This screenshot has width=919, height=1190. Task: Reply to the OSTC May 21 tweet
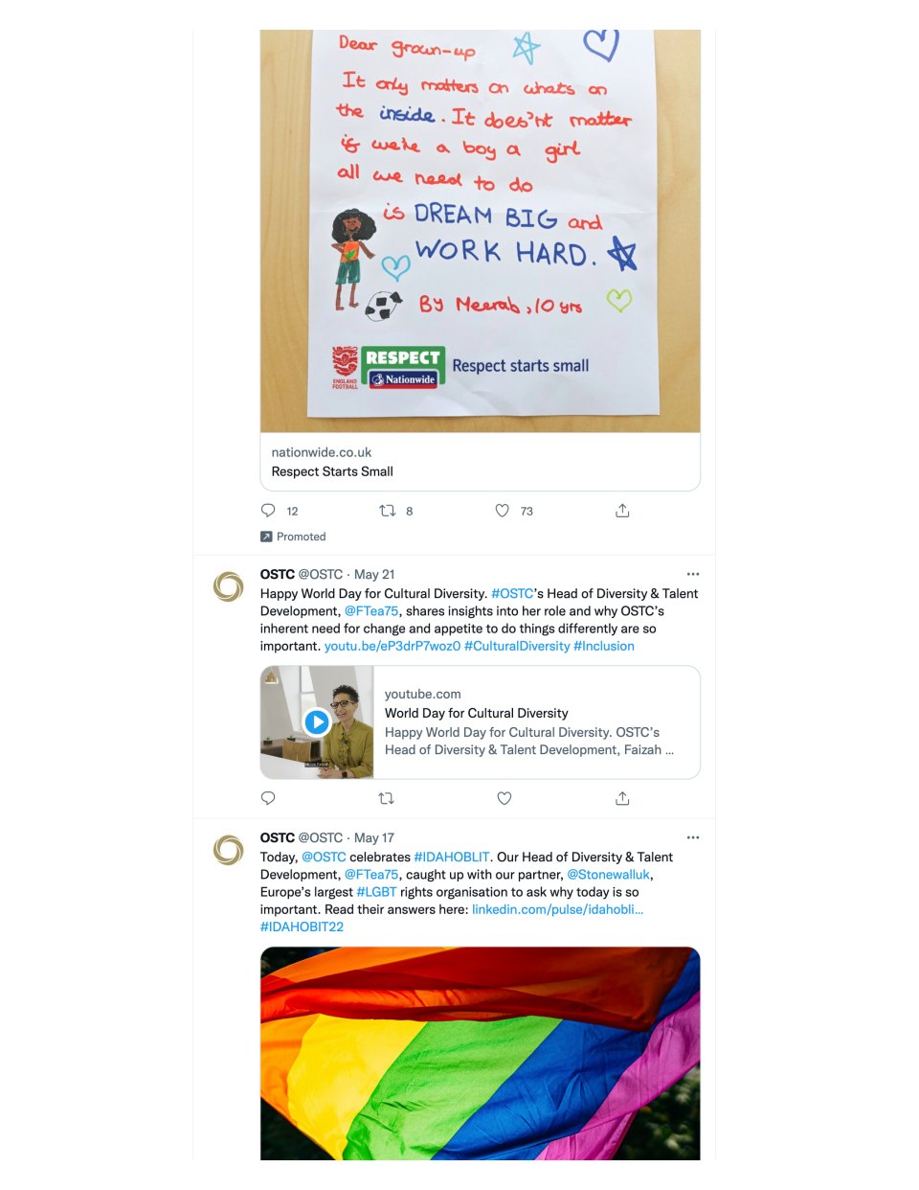[268, 798]
